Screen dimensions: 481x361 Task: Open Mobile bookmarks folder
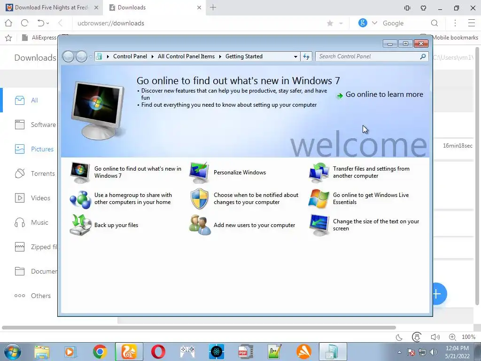pos(455,38)
